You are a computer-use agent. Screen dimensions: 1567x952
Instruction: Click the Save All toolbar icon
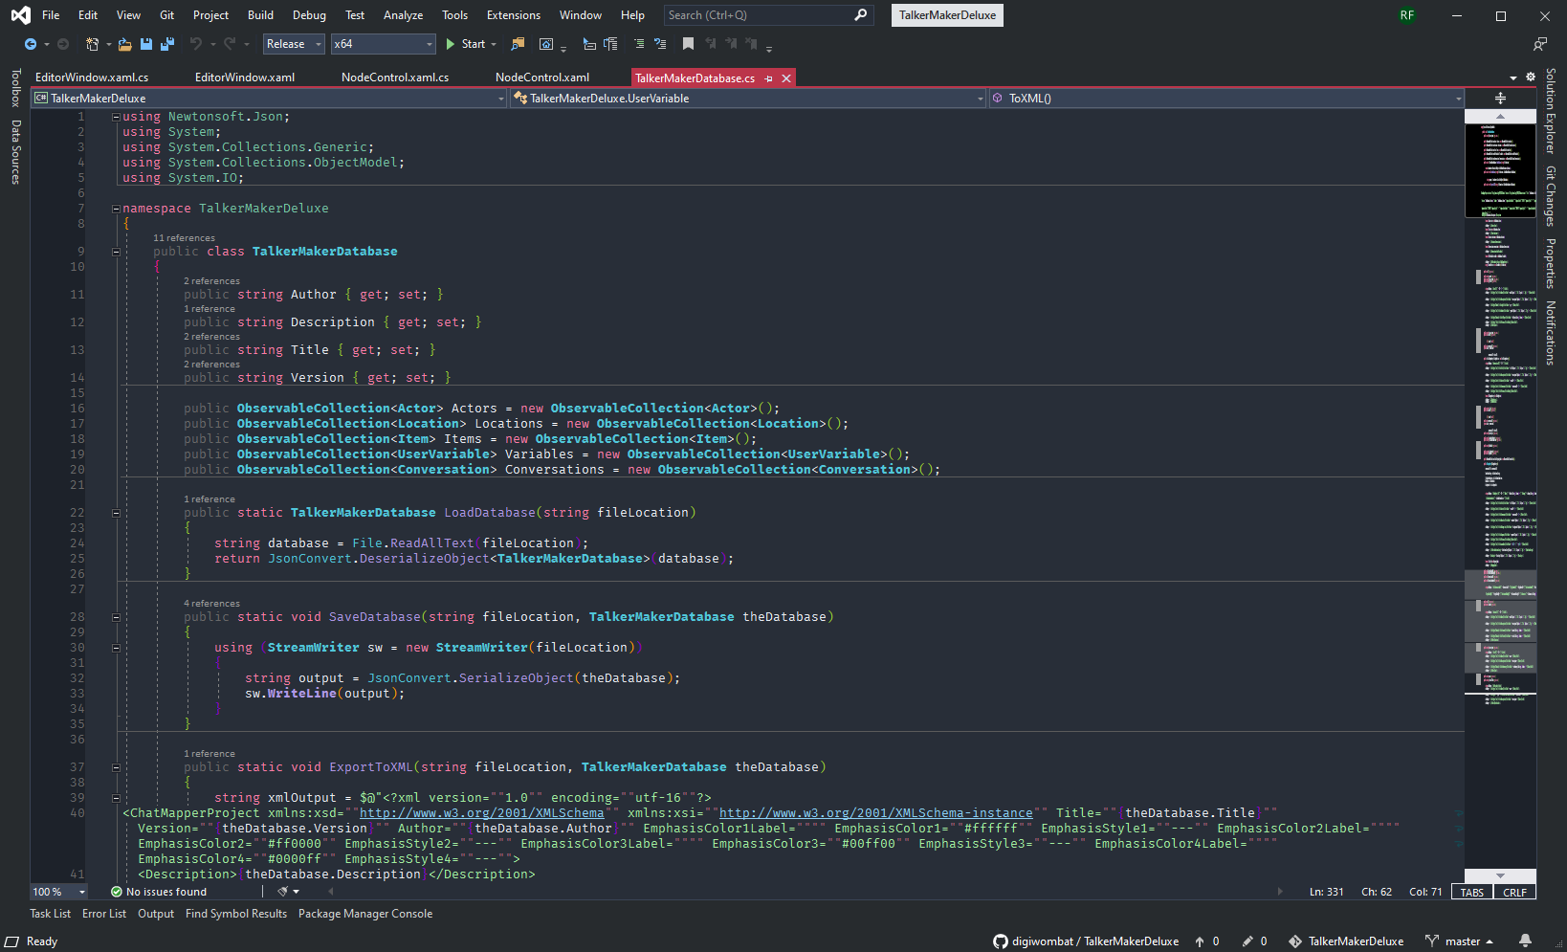click(x=167, y=44)
